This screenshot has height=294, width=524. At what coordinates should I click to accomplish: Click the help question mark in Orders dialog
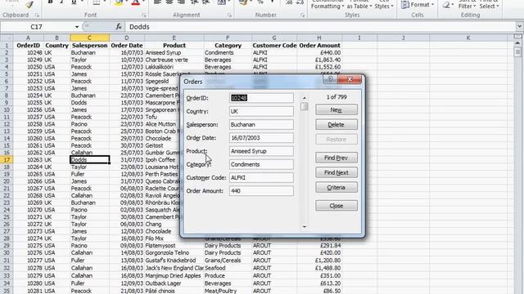330,79
